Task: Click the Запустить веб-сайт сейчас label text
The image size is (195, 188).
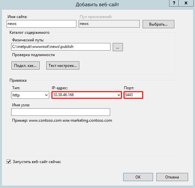Action: (x=37, y=162)
